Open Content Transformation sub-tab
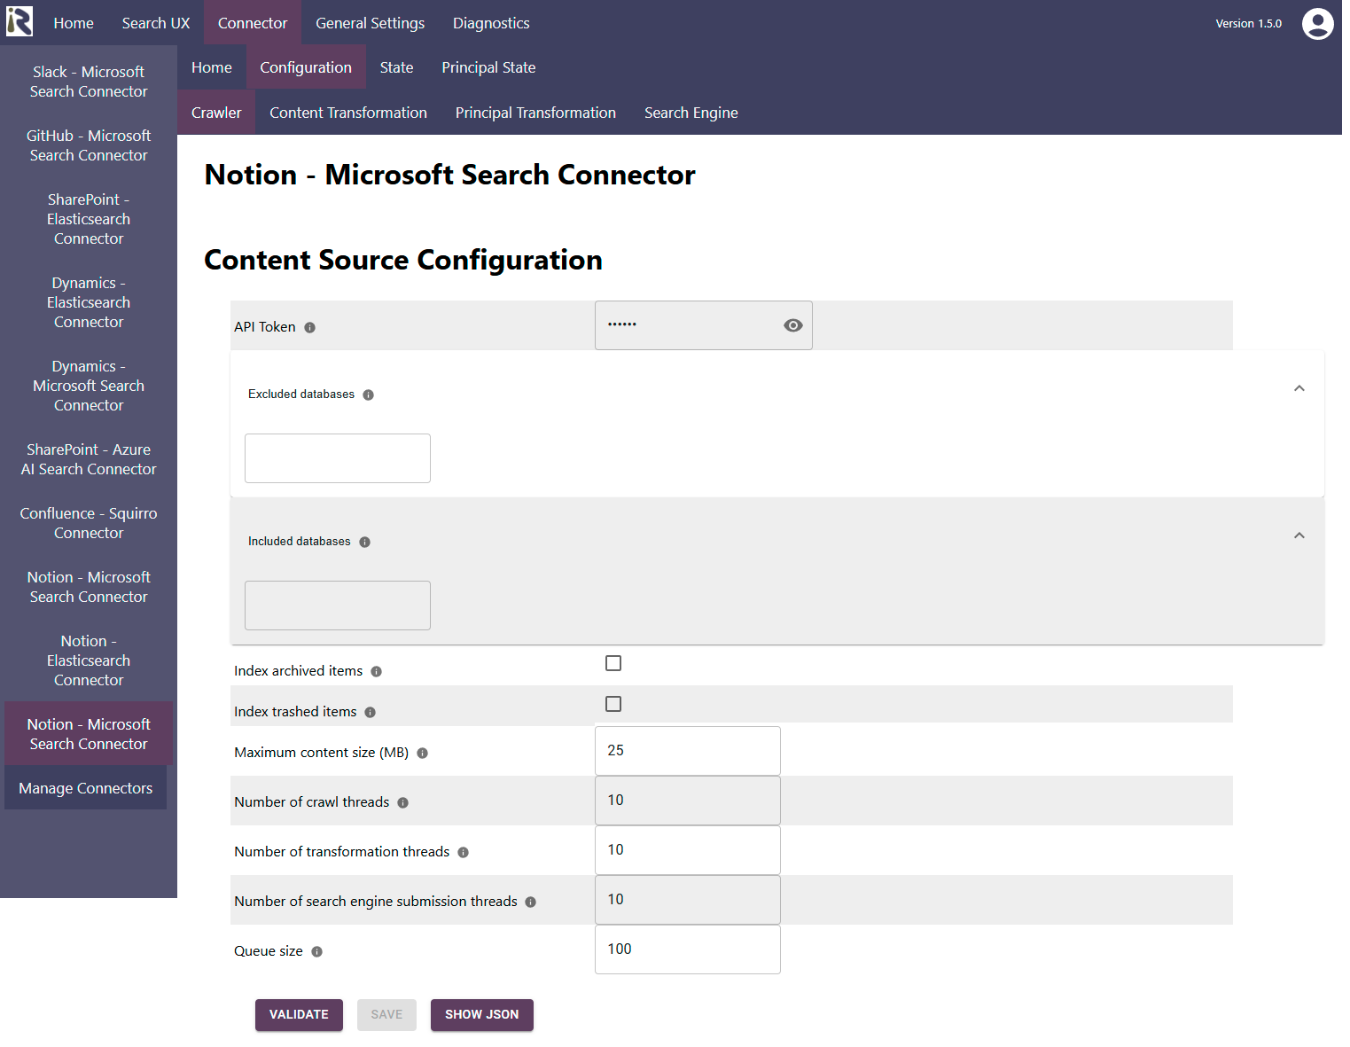The width and height of the screenshot is (1350, 1047). click(348, 113)
